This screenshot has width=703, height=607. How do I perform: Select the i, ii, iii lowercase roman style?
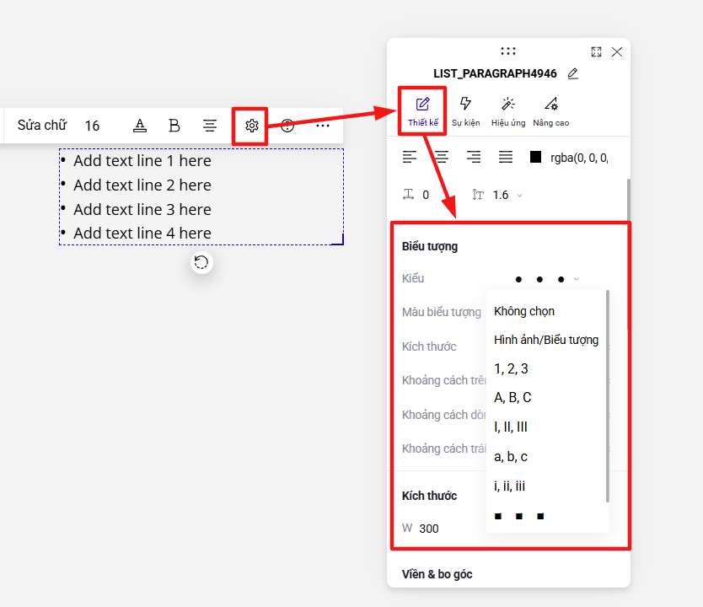pyautogui.click(x=509, y=486)
